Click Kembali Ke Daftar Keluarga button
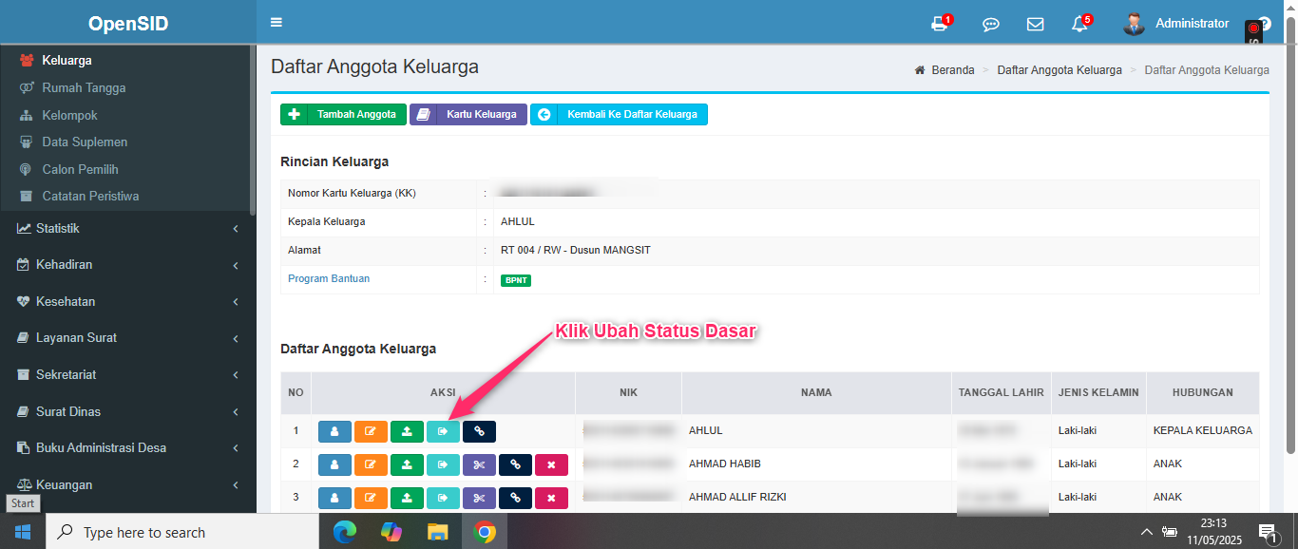Viewport: 1298px width, 549px height. [x=619, y=115]
